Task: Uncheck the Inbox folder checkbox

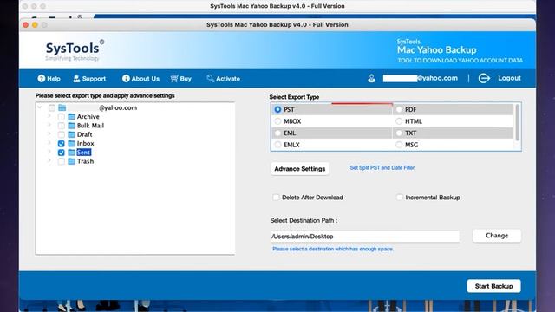Action: click(x=62, y=144)
